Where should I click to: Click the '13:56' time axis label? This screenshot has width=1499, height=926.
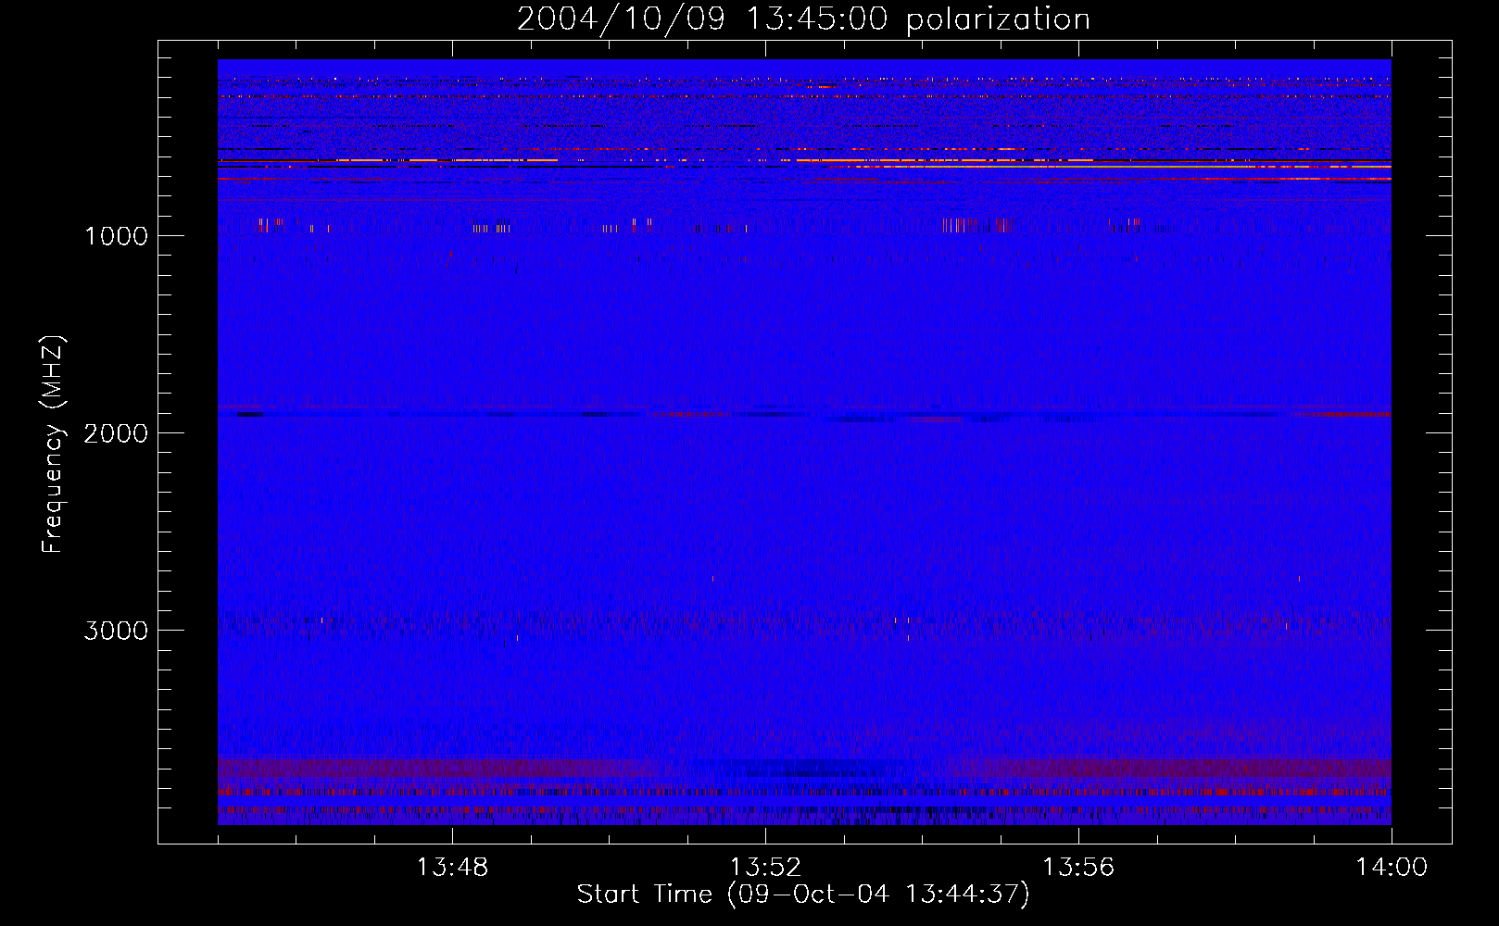point(1078,868)
